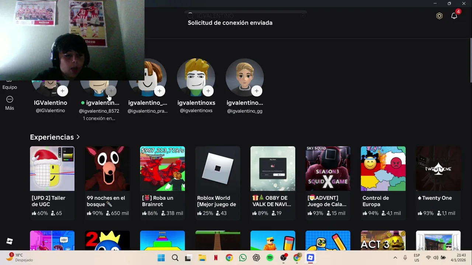Open Task View from taskbar

[x=188, y=258]
